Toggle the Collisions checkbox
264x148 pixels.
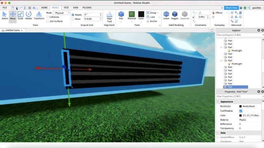tap(47, 17)
